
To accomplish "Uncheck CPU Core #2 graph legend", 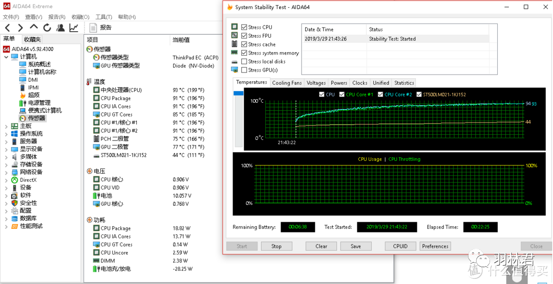I will (x=380, y=94).
